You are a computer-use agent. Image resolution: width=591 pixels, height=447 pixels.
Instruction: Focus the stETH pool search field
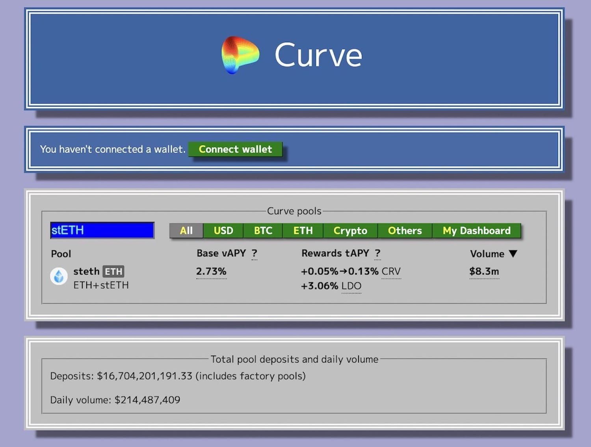click(x=102, y=230)
